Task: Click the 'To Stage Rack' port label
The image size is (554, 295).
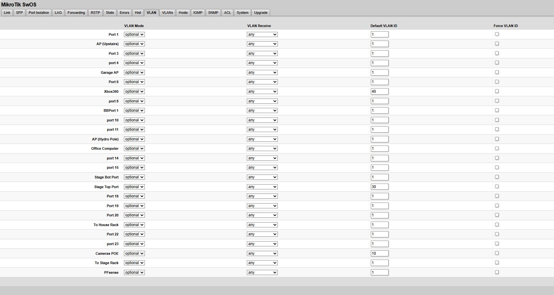Action: [x=107, y=263]
